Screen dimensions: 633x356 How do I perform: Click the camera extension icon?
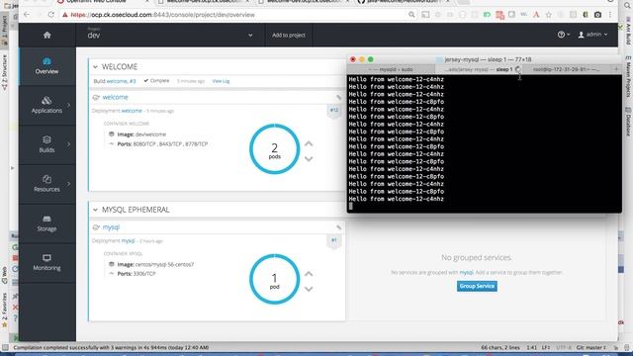tap(597, 15)
